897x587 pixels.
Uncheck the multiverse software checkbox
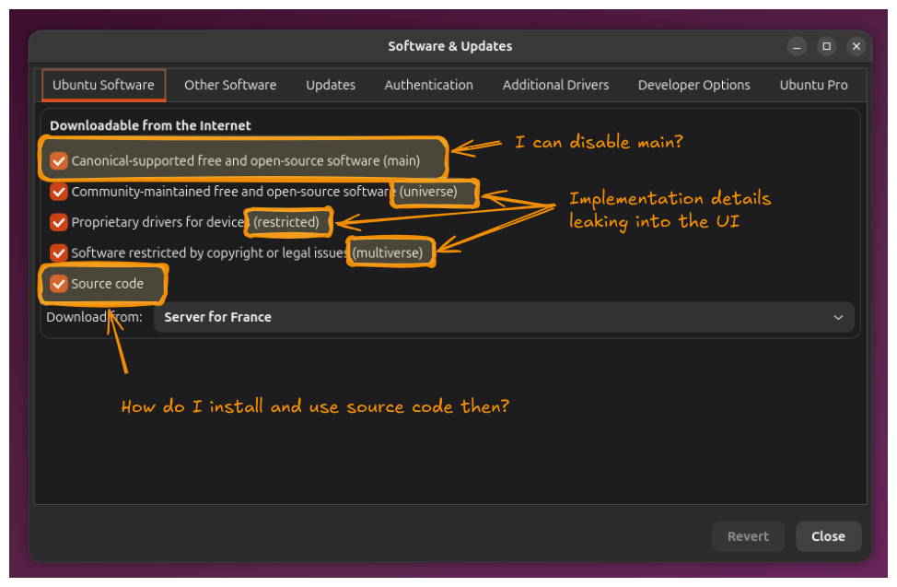[x=59, y=252]
